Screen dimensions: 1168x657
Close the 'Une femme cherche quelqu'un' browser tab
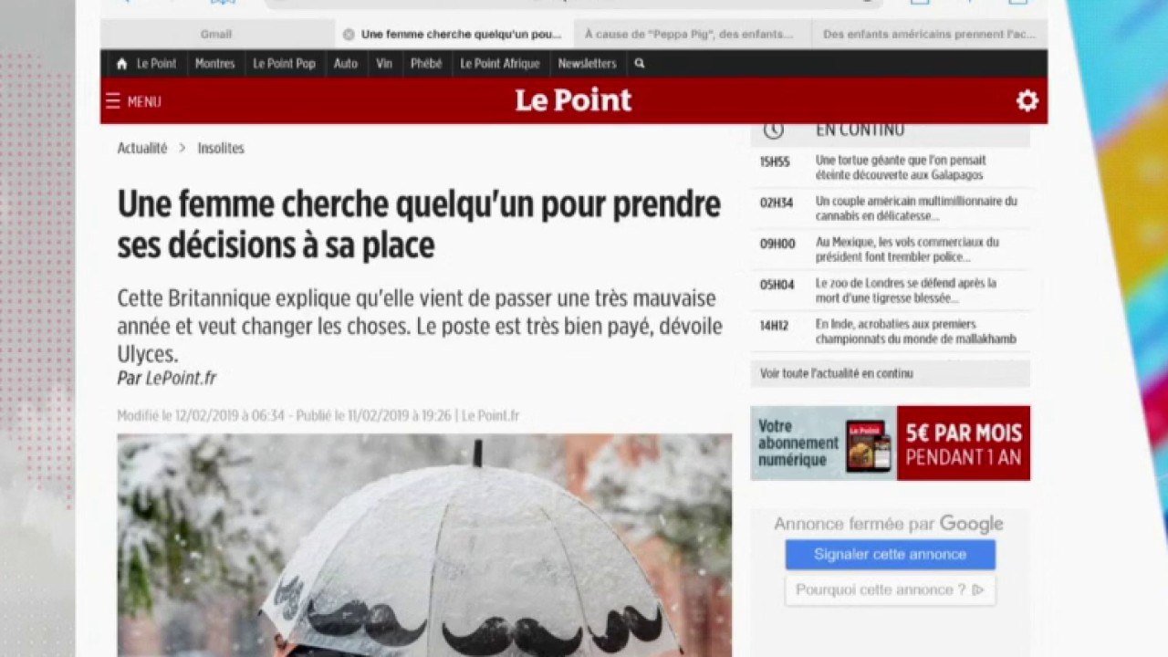click(349, 35)
